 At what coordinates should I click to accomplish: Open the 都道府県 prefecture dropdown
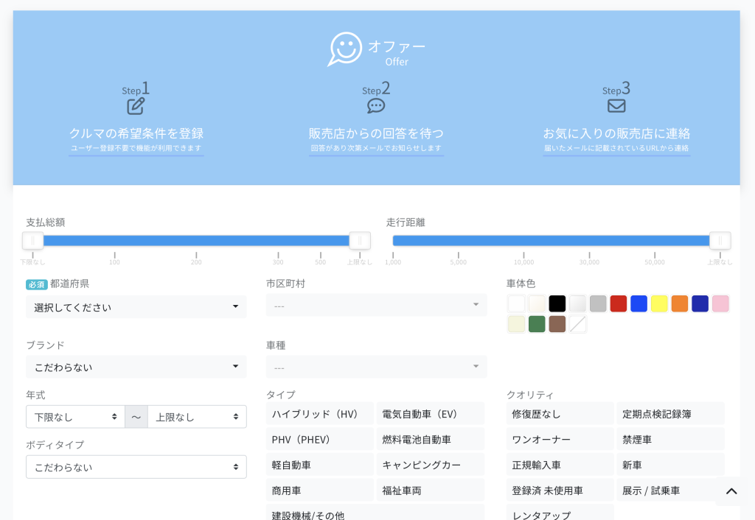pyautogui.click(x=136, y=307)
